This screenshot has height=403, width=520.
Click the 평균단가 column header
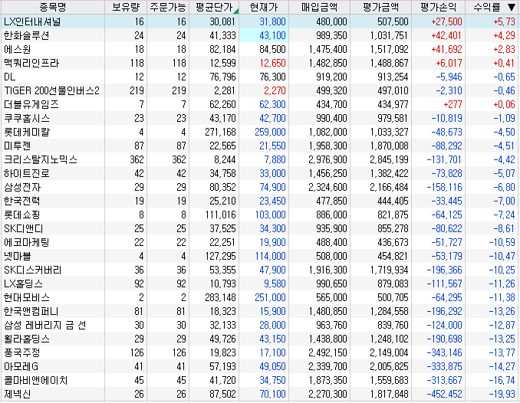click(214, 7)
